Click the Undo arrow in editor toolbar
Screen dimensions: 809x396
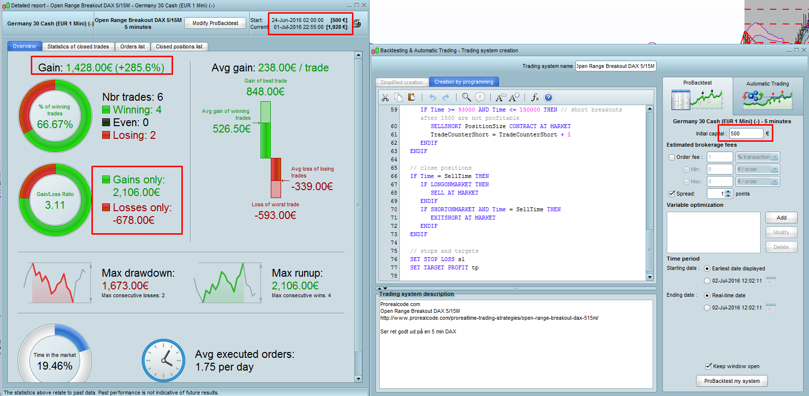pyautogui.click(x=432, y=97)
